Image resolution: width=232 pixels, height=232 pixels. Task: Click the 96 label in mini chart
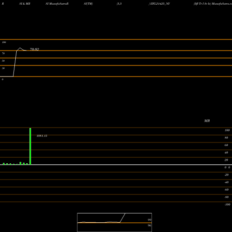coord(149,226)
